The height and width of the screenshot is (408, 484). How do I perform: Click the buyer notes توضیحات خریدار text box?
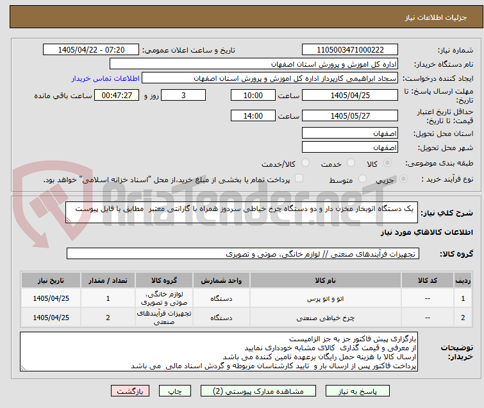[219, 352]
